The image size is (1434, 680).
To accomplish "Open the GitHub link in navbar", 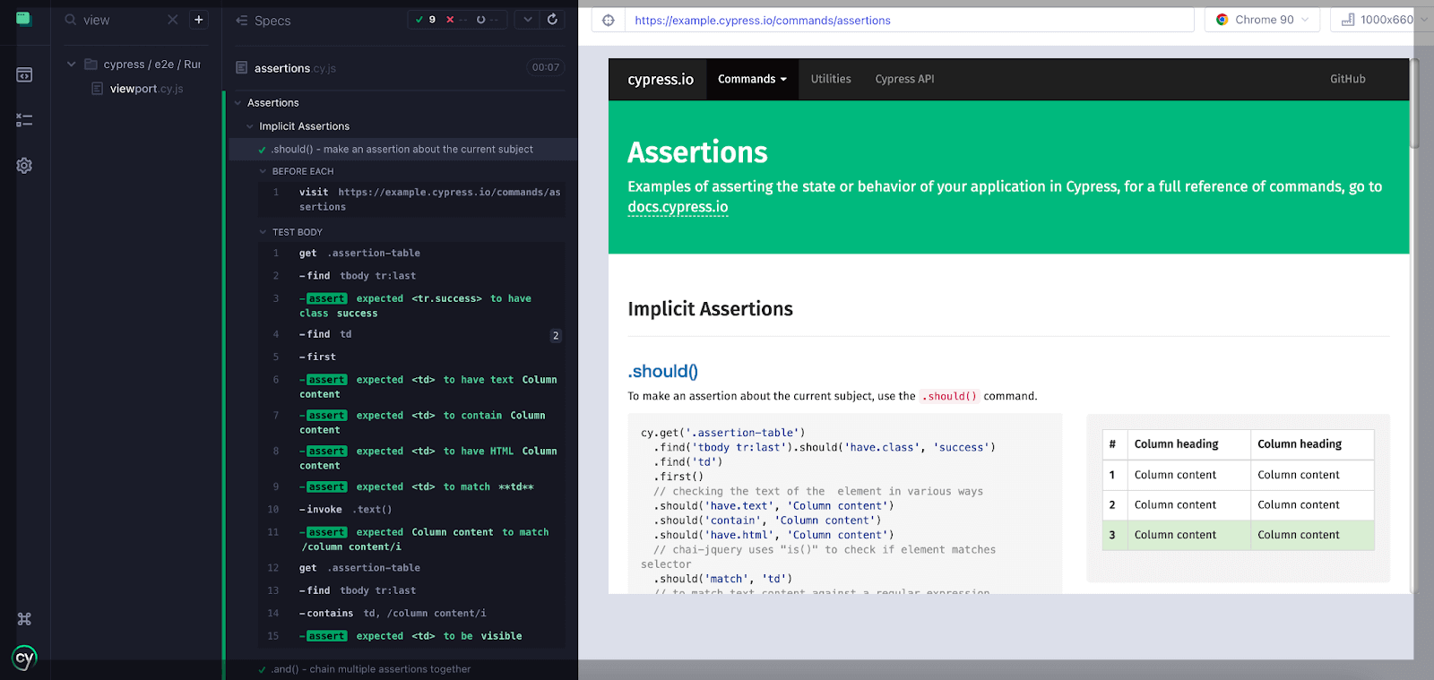I will click(1347, 79).
